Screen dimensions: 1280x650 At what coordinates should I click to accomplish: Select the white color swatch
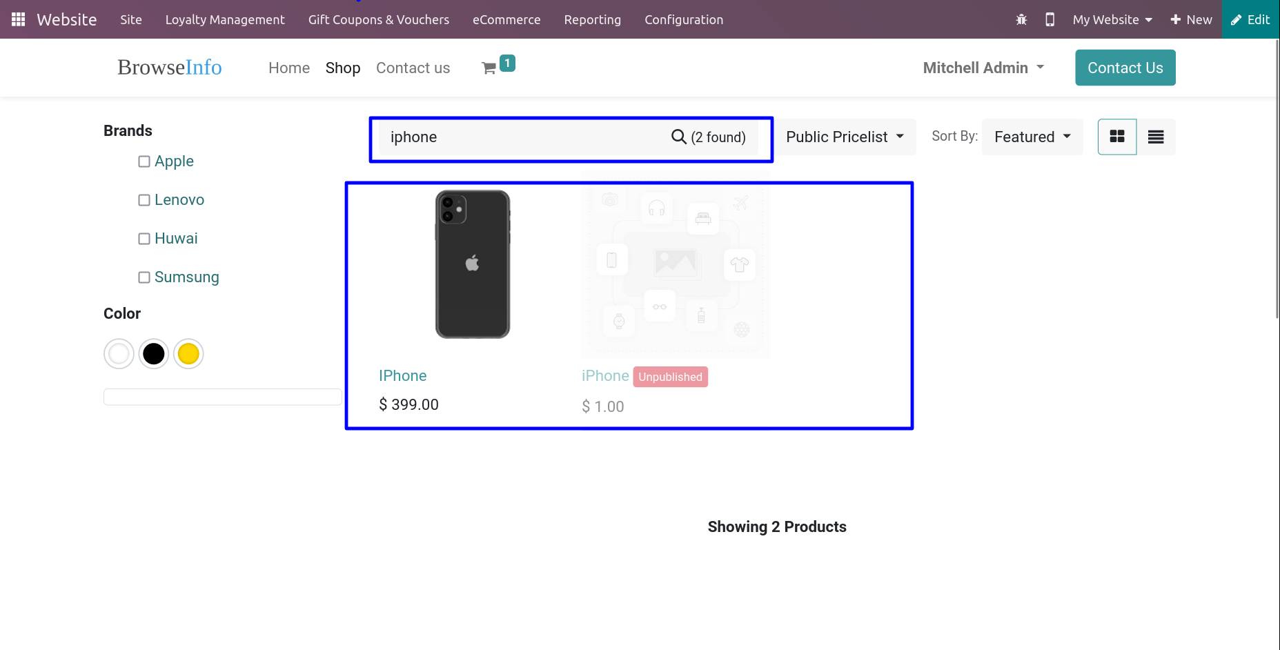point(119,354)
